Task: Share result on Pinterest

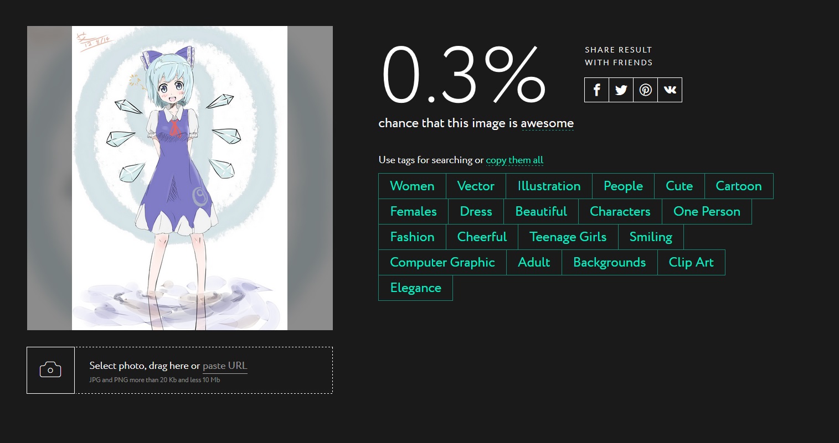Action: click(645, 90)
